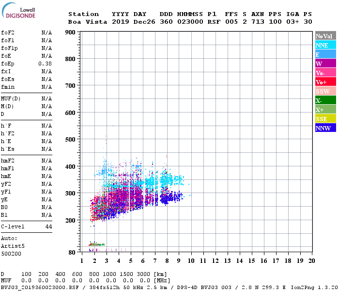
Task: Select the X+ light green swatch
Action: click(325, 110)
